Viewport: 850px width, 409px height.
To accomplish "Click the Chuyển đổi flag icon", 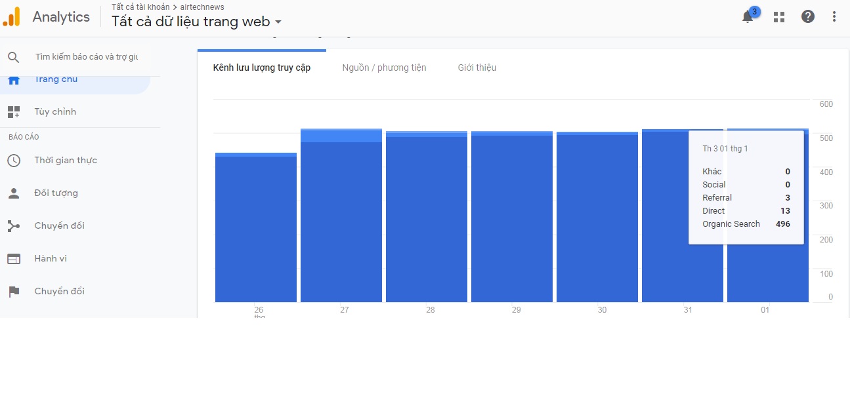I will pos(14,292).
